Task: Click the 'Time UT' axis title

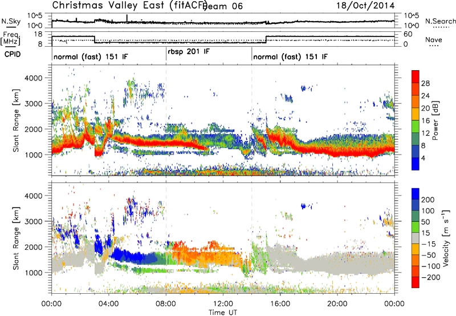Action: coord(223,313)
